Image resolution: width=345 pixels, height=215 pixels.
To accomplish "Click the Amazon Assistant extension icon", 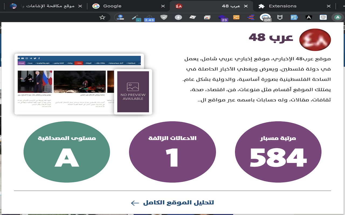I will click(x=121, y=17).
